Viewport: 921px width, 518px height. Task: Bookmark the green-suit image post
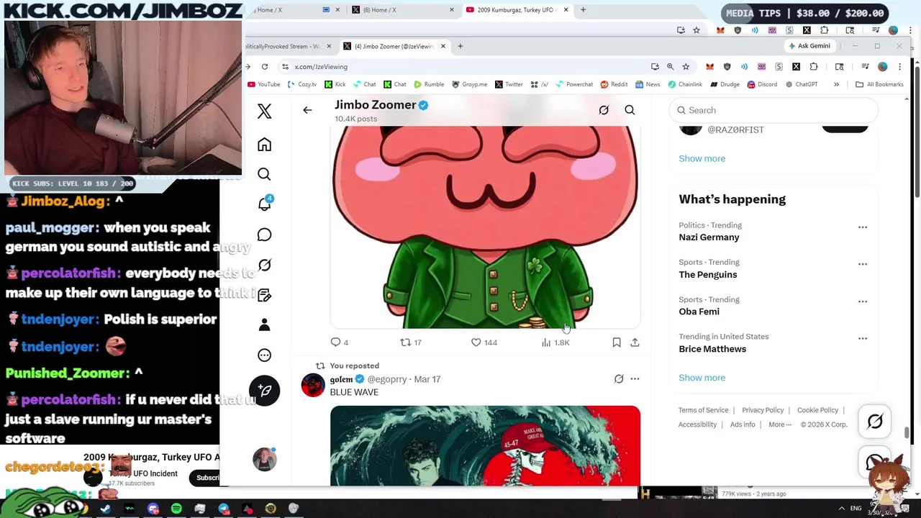coord(617,342)
